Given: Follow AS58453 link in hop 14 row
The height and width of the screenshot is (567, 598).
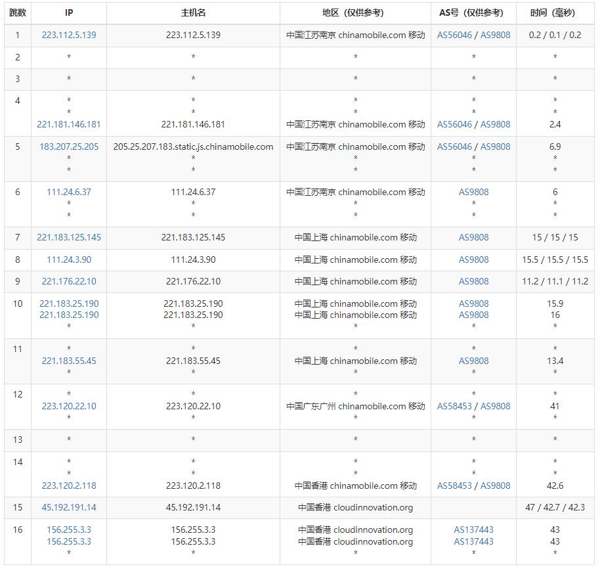Looking at the screenshot, I should tap(454, 486).
